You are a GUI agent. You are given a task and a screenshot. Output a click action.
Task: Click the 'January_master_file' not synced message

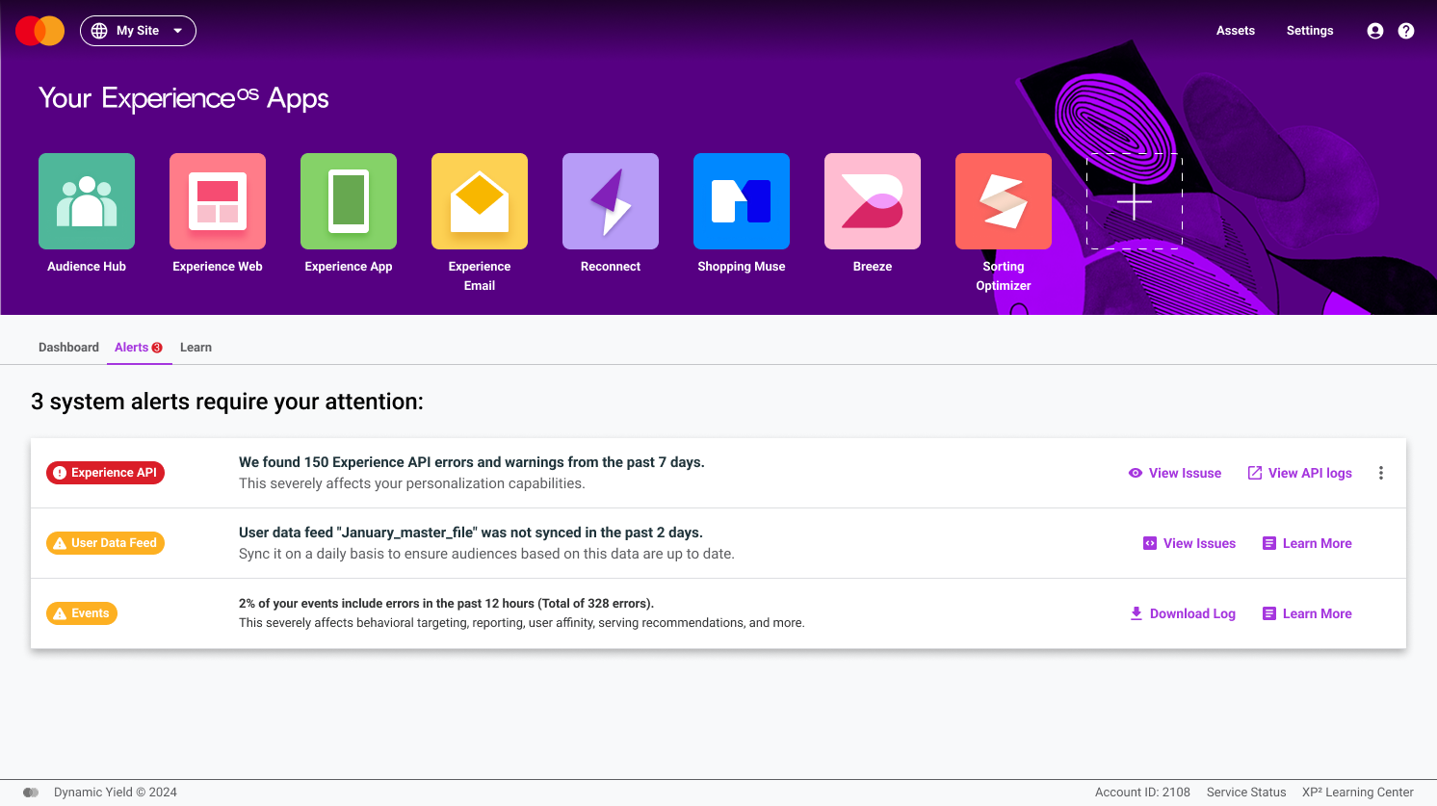(471, 533)
